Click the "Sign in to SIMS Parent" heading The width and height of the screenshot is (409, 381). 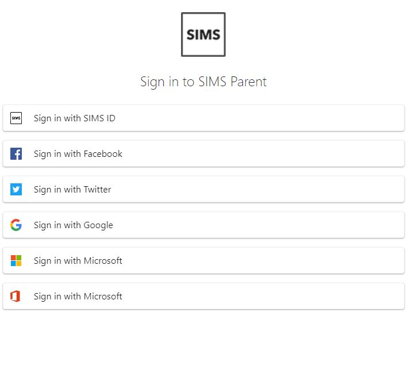click(x=203, y=82)
